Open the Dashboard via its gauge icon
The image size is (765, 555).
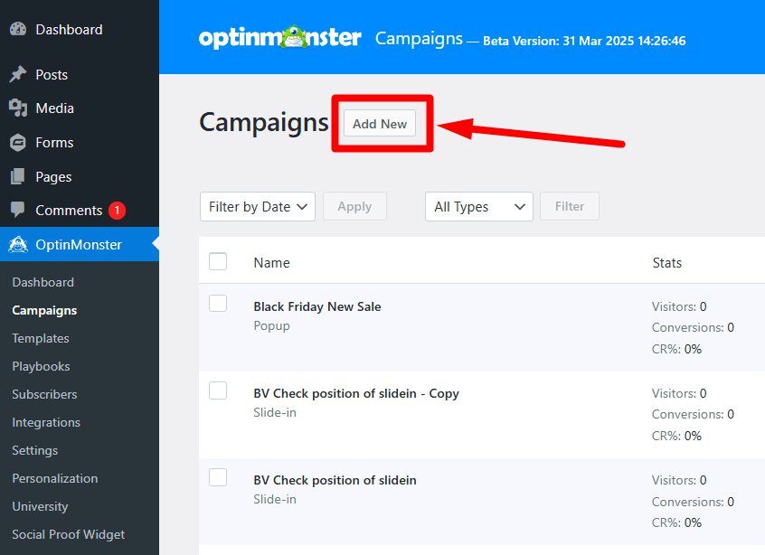pyautogui.click(x=20, y=29)
